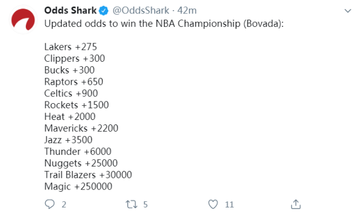This screenshot has width=359, height=213.
Task: Click the Clippers +300 text
Action: click(x=74, y=59)
